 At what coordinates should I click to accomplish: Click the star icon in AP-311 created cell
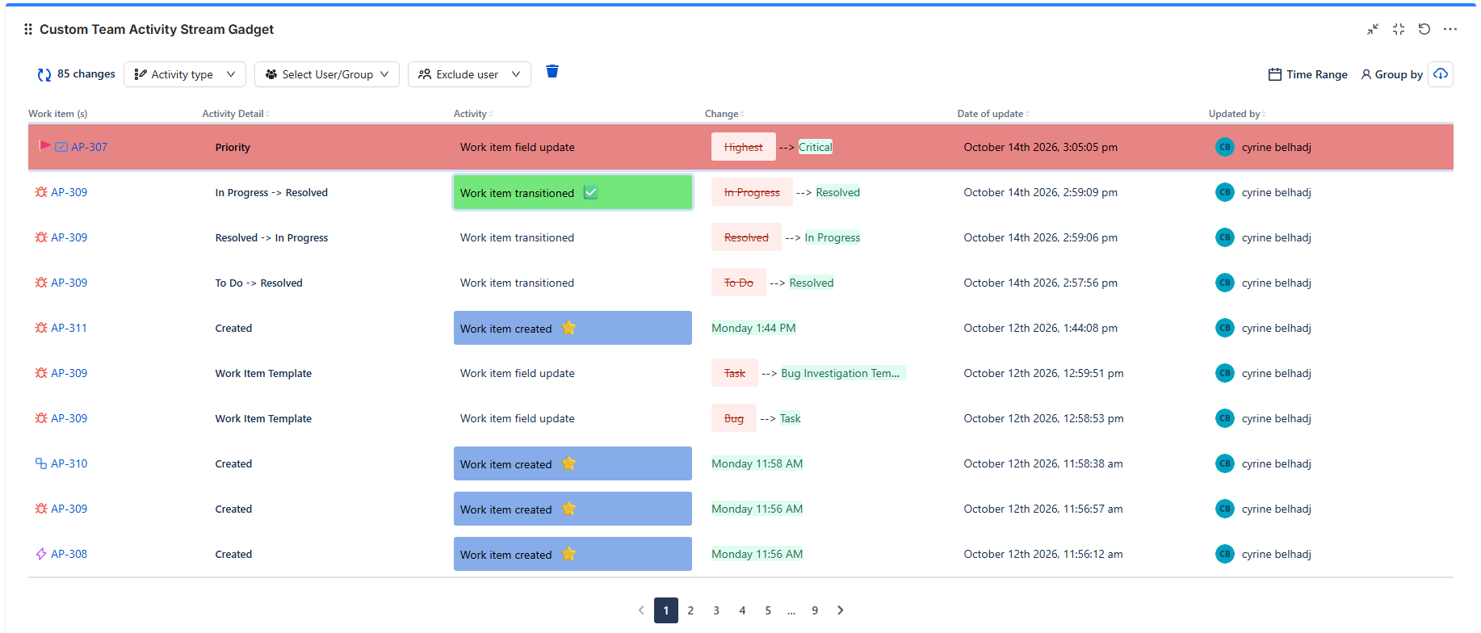click(568, 328)
